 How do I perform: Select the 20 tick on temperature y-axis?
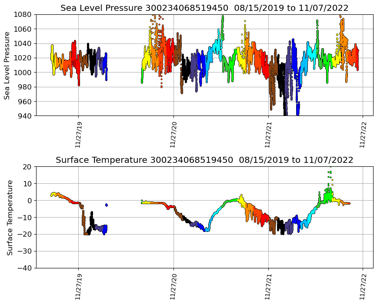27,167
